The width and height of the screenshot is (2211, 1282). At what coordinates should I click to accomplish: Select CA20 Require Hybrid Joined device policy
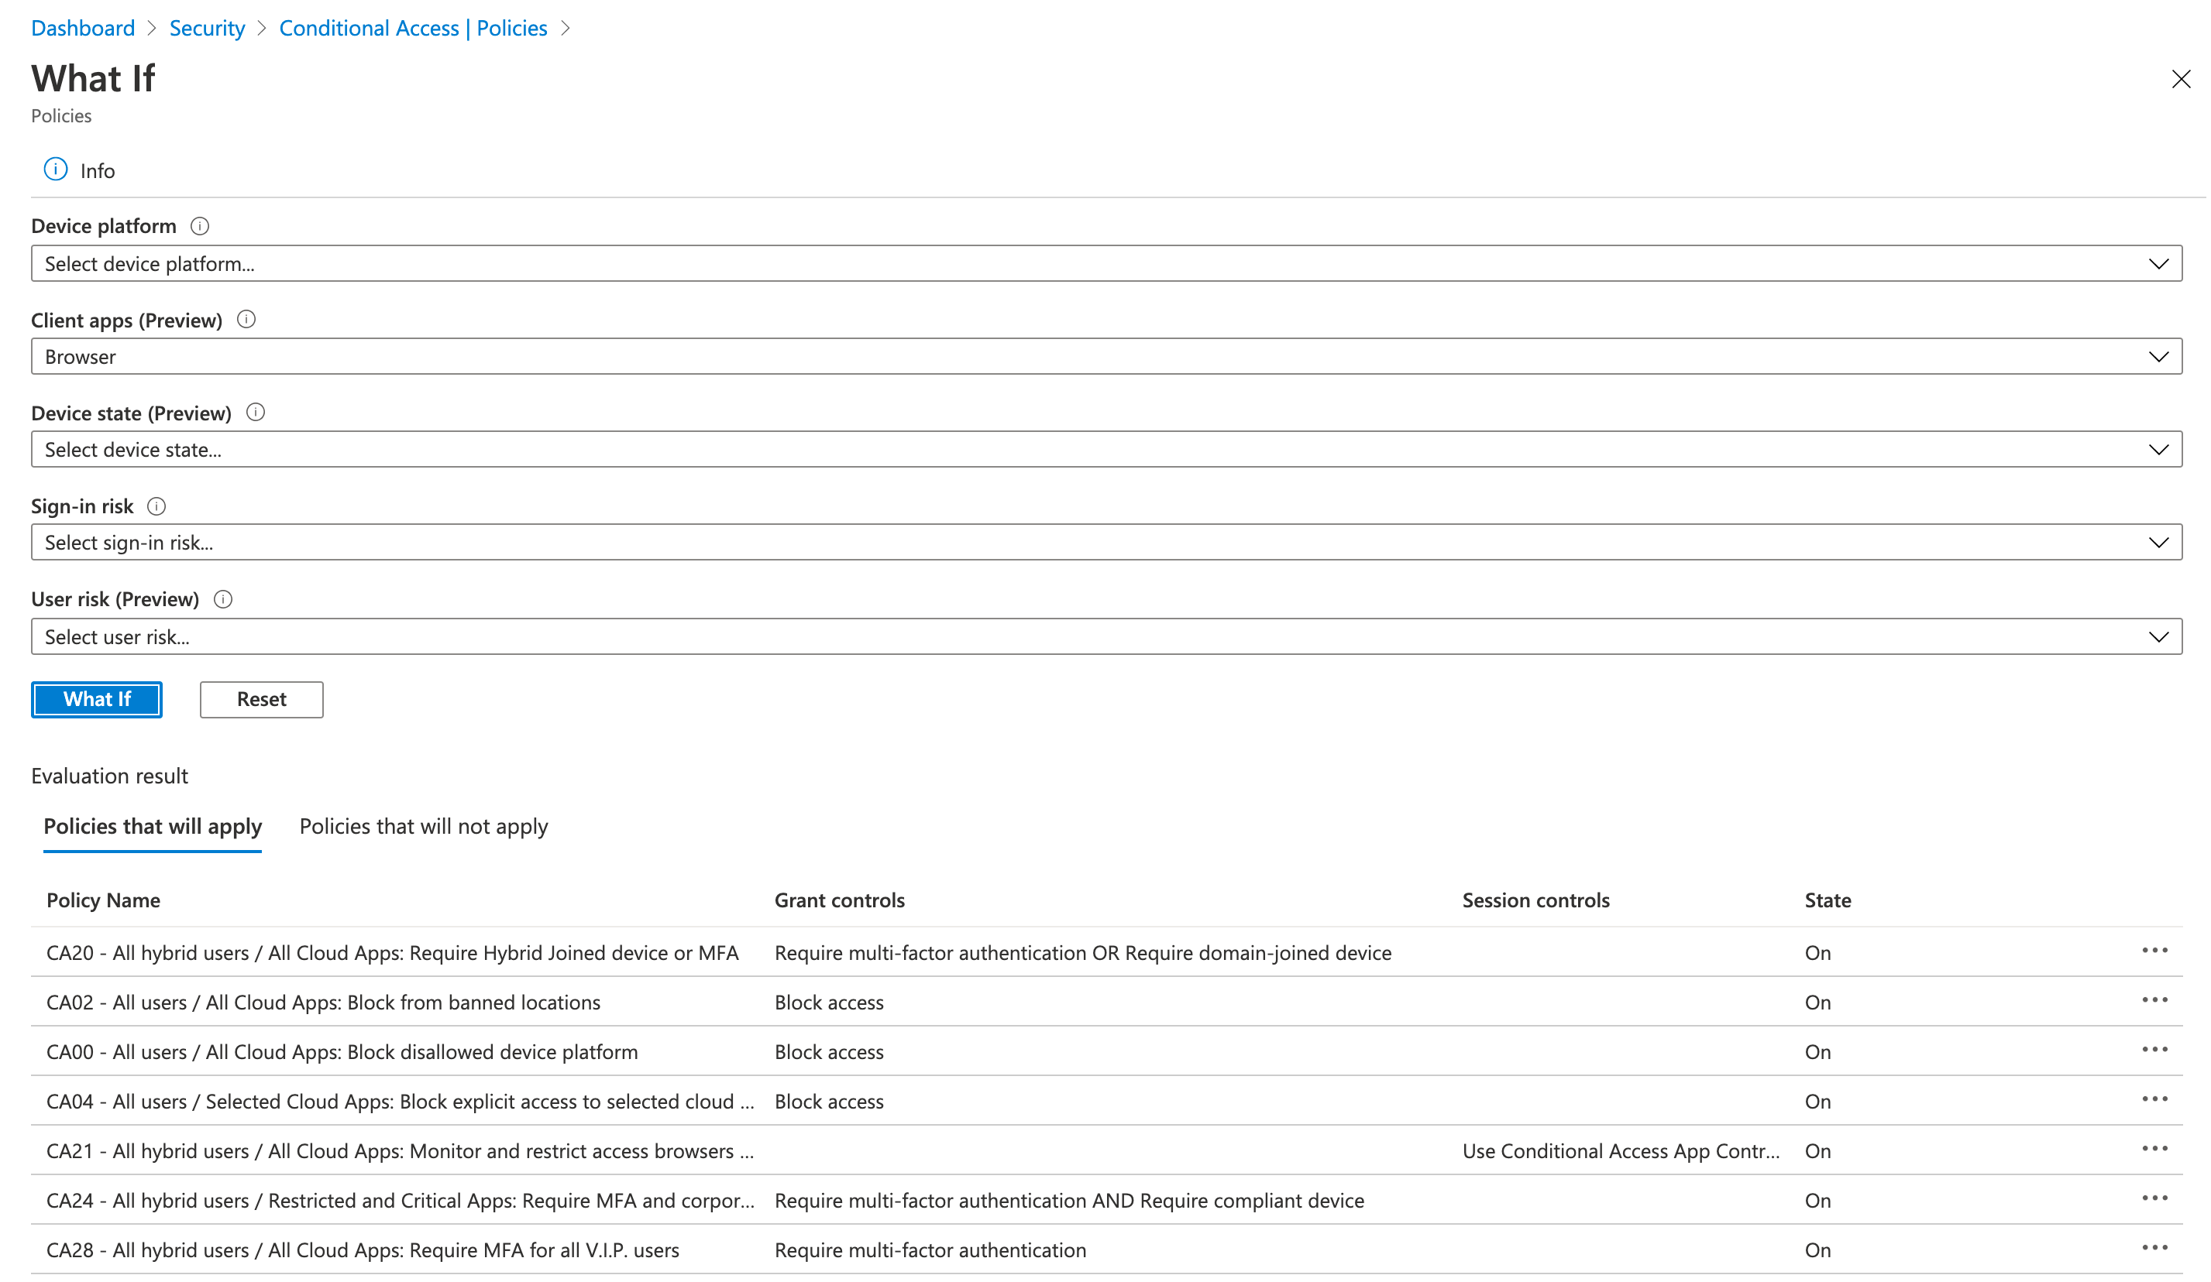(x=392, y=952)
